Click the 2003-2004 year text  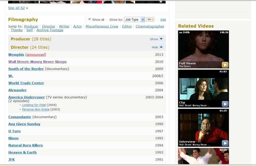pyautogui.click(x=154, y=97)
